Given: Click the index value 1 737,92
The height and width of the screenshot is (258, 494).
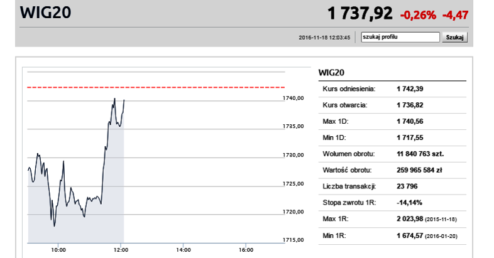Looking at the screenshot, I should 360,14.
